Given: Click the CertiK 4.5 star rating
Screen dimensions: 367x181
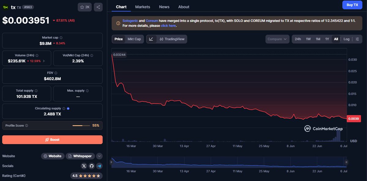Looking at the screenshot, I should pyautogui.click(x=86, y=176).
